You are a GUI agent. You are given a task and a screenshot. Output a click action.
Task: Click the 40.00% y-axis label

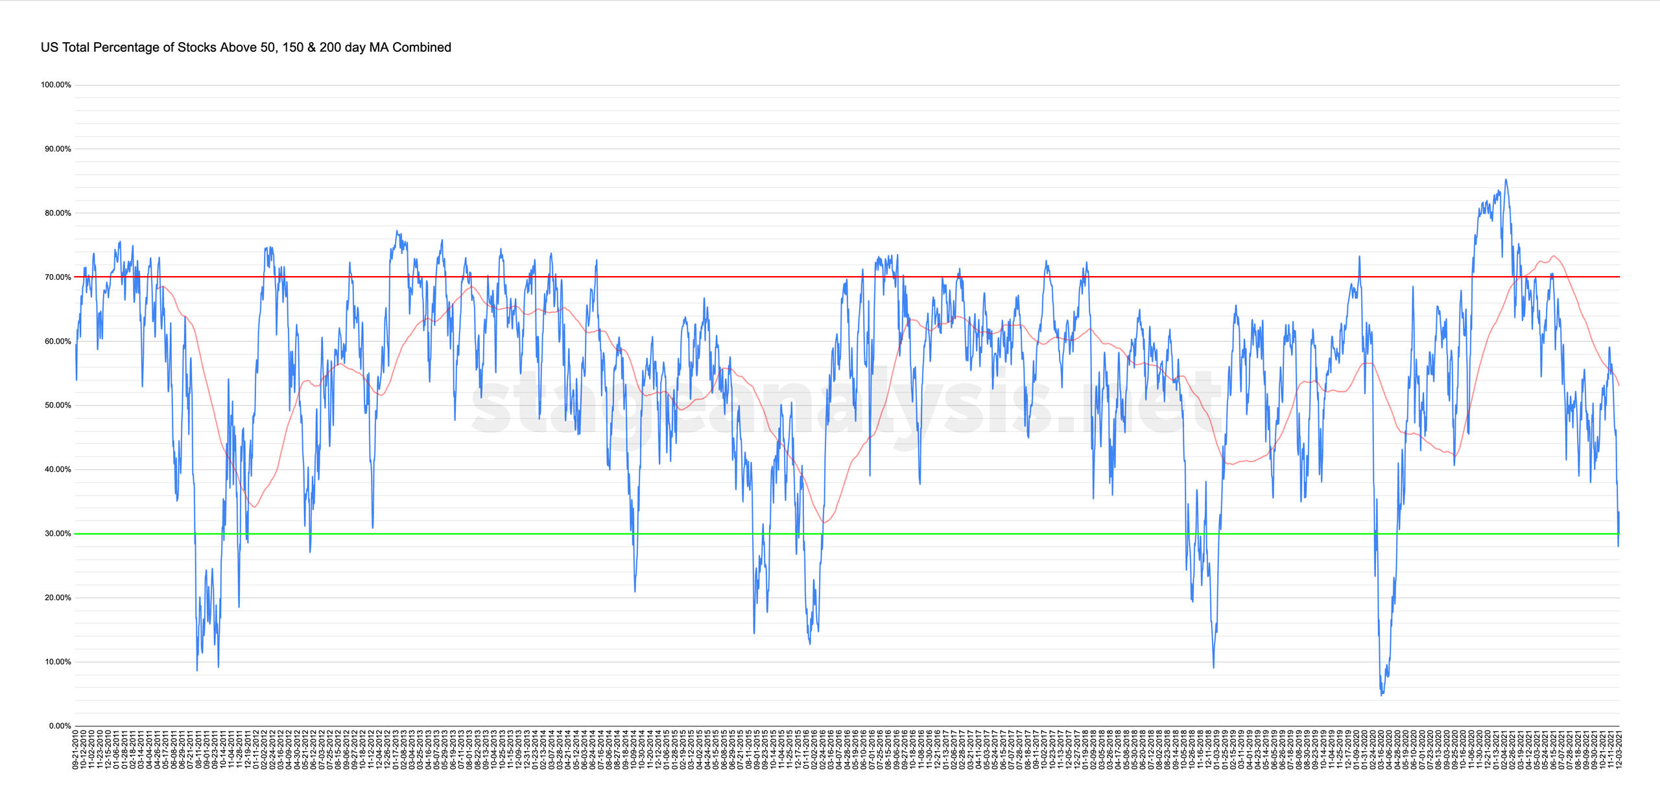[58, 470]
